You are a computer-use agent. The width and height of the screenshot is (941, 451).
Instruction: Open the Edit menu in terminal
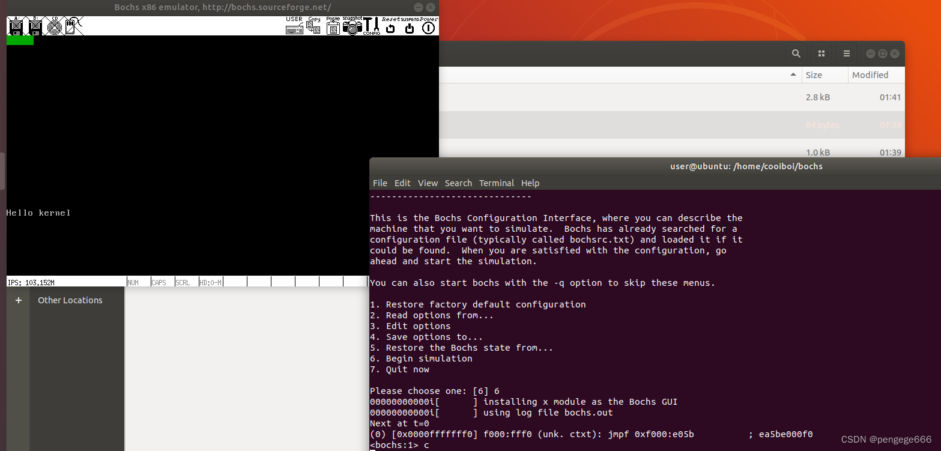pos(402,183)
